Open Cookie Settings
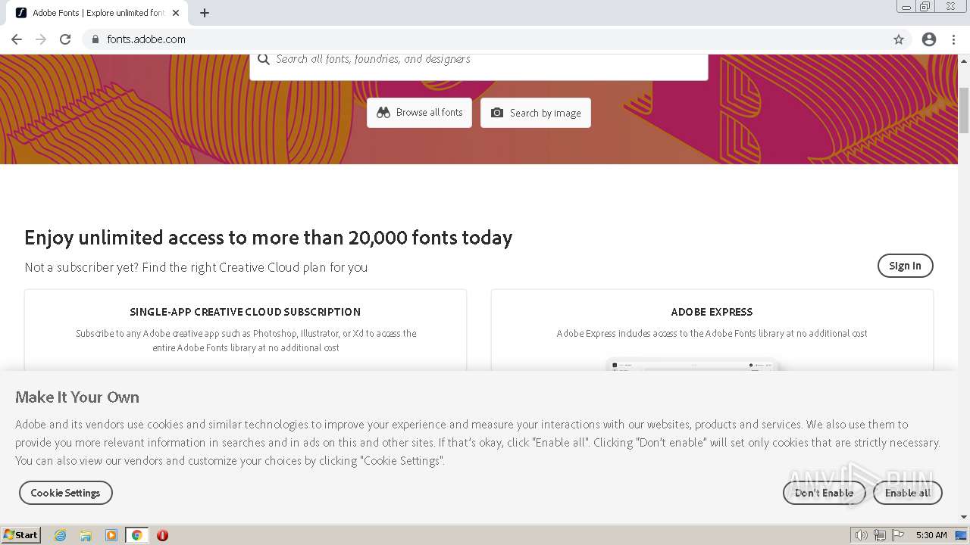Image resolution: width=970 pixels, height=545 pixels. tap(65, 493)
